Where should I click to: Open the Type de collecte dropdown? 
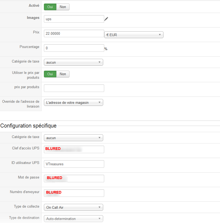click(x=73, y=207)
